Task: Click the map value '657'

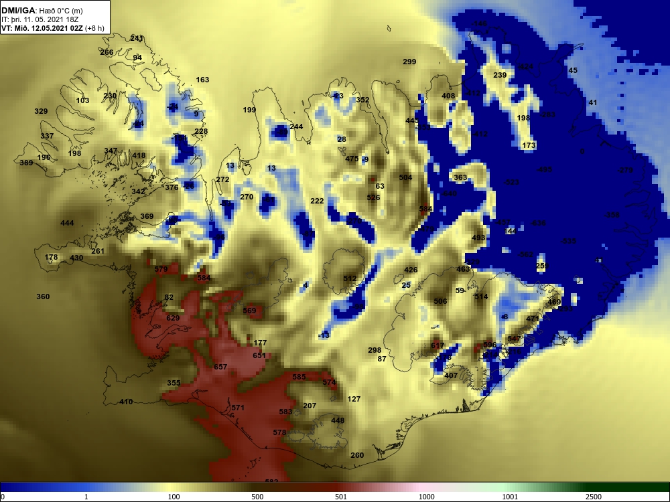Action: 220,367
